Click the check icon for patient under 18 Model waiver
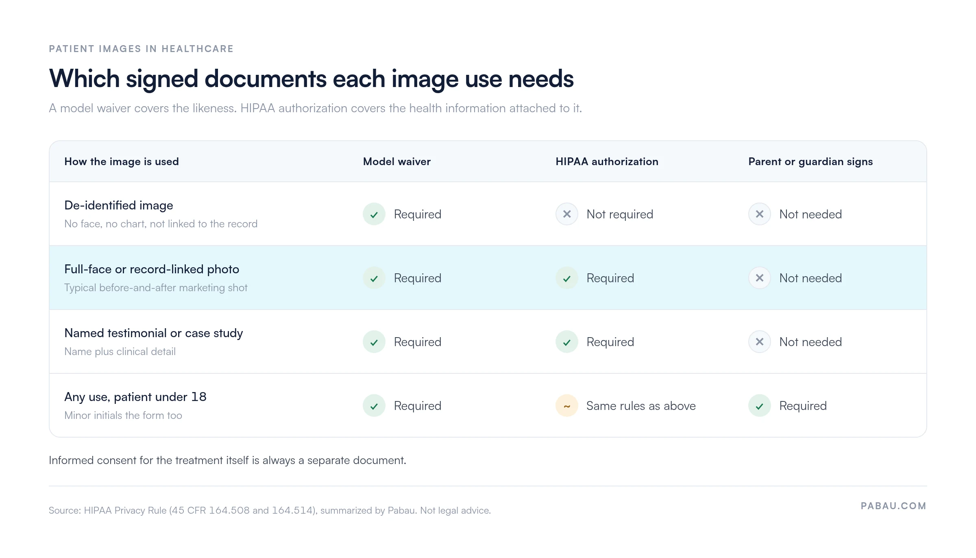This screenshot has height=558, width=976. click(x=374, y=405)
